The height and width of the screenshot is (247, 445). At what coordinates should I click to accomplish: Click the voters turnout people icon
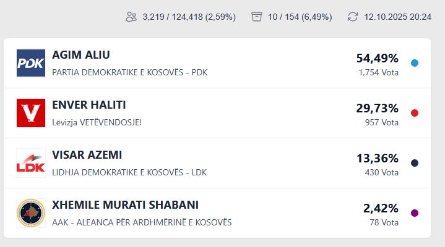point(131,17)
